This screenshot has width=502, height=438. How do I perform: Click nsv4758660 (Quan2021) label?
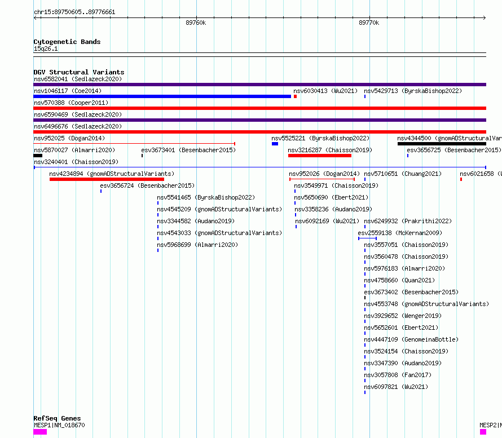399,280
